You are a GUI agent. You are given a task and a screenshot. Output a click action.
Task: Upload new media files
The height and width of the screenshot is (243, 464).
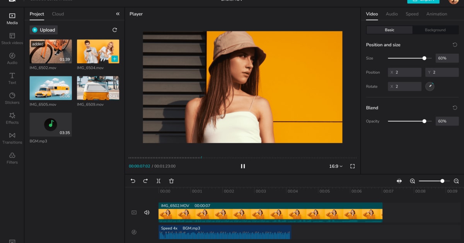coord(43,30)
